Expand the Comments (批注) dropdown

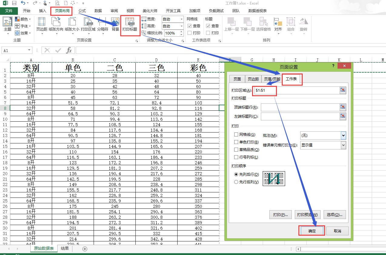tap(343, 136)
